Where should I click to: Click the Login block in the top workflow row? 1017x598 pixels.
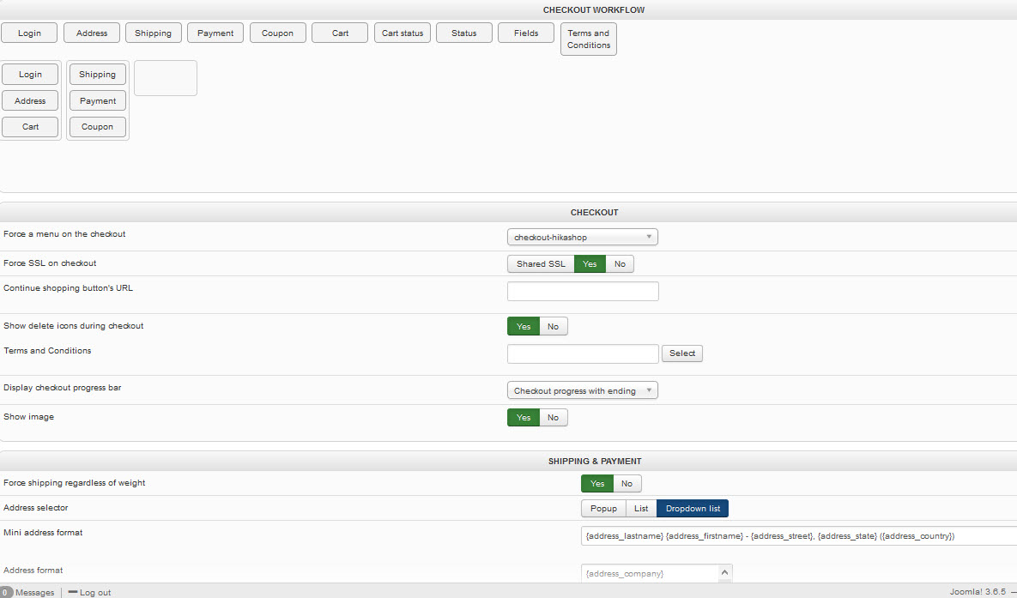[29, 33]
